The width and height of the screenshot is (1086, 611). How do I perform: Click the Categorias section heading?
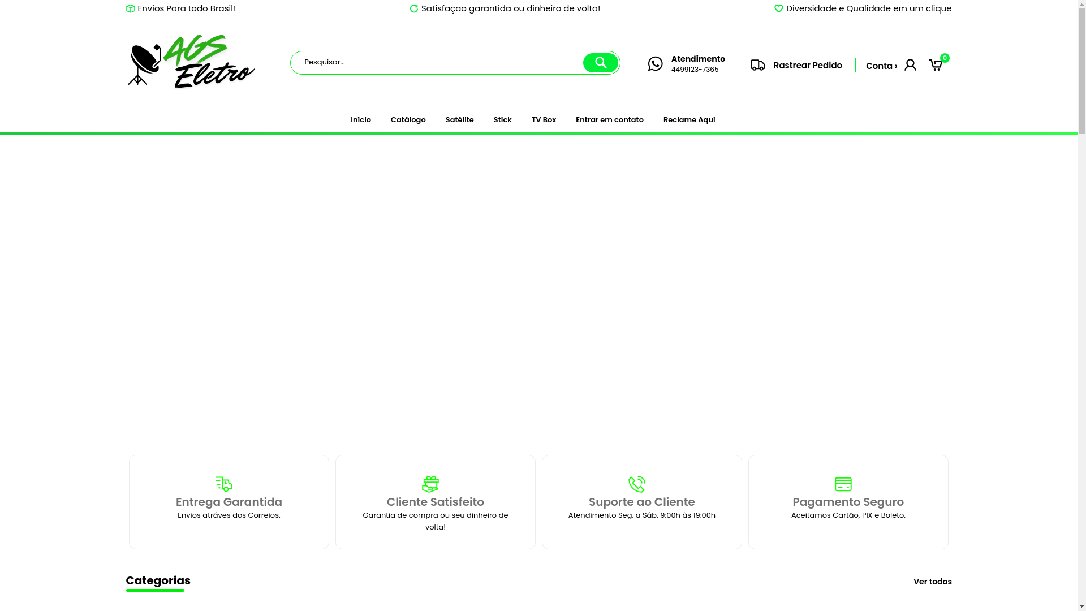(158, 580)
